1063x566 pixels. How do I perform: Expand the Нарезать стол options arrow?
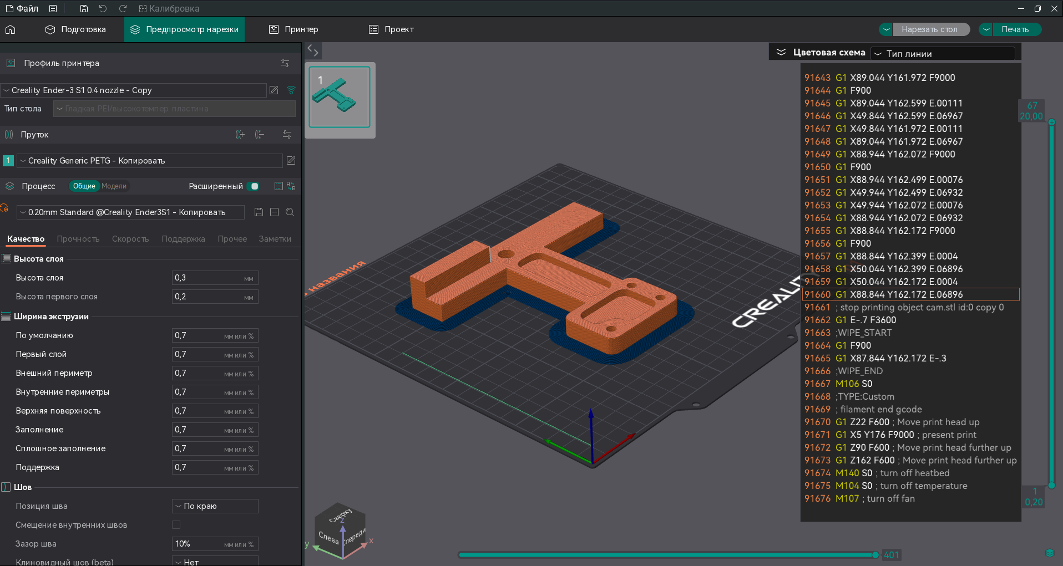click(886, 29)
